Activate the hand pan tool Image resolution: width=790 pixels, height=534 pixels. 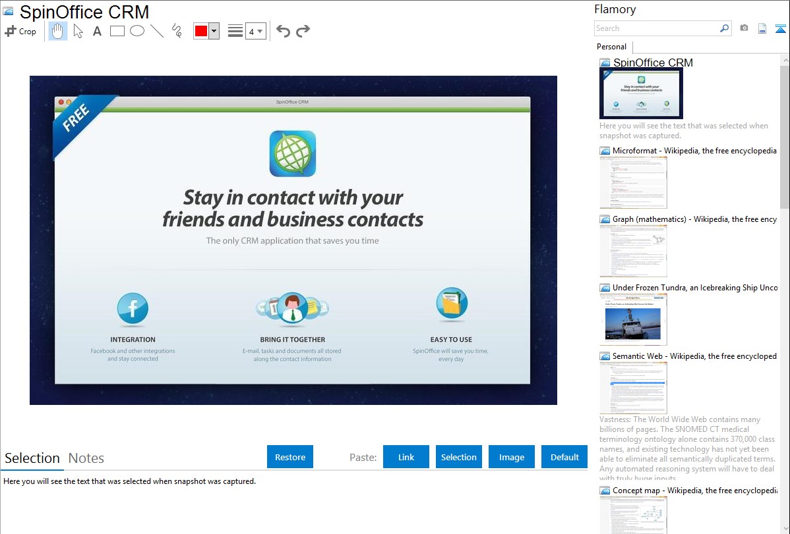pyautogui.click(x=57, y=31)
